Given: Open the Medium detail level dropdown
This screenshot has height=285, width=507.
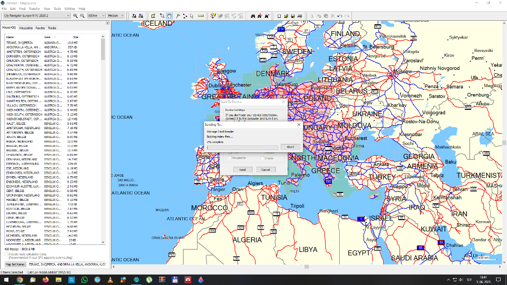Looking at the screenshot, I should 116,15.
